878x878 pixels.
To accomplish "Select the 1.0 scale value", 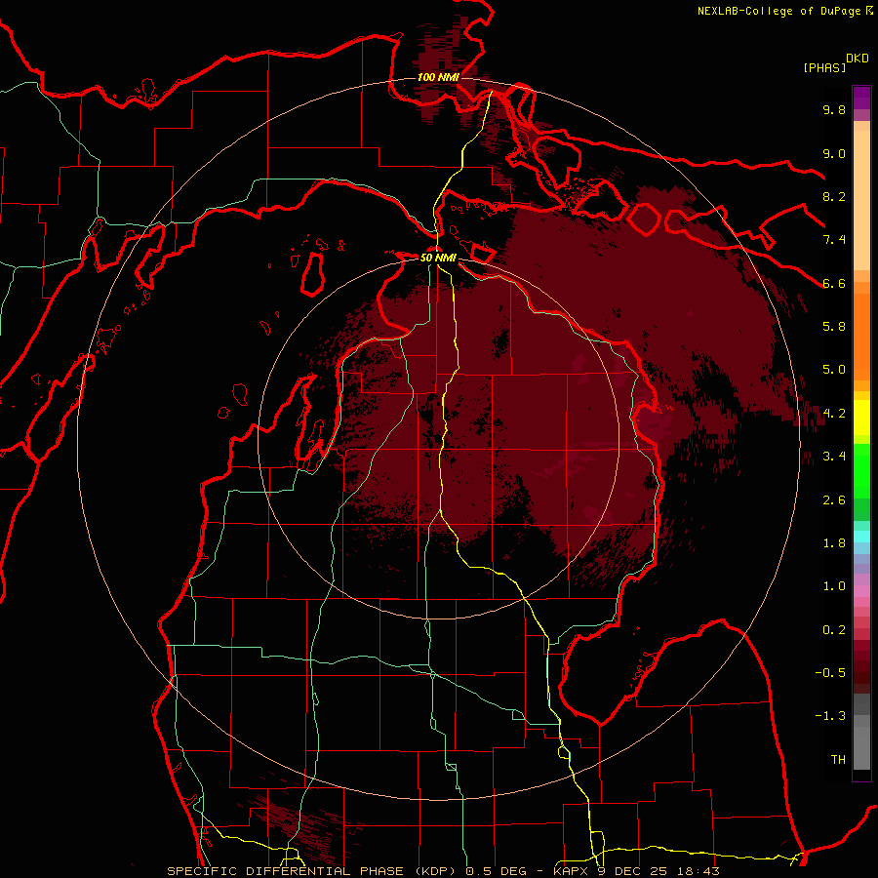I will pos(834,586).
